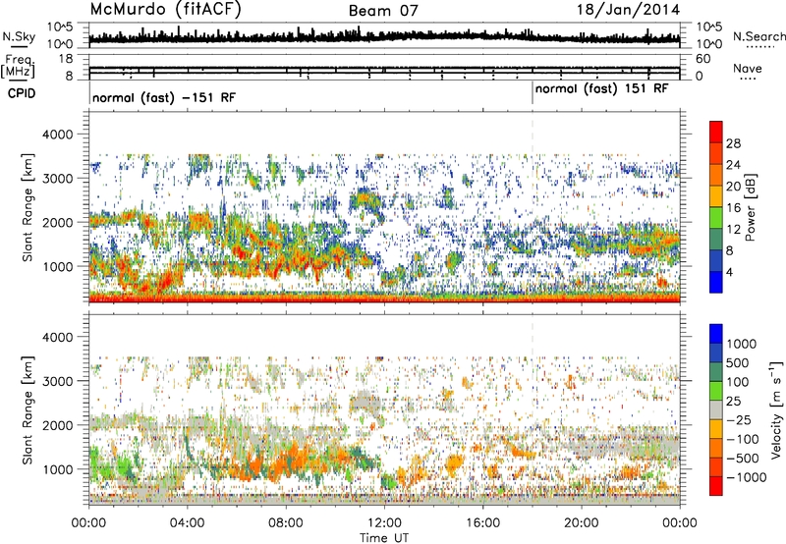786x544 pixels.
Task: Click the 12:00 time tick label
Action: (x=384, y=523)
